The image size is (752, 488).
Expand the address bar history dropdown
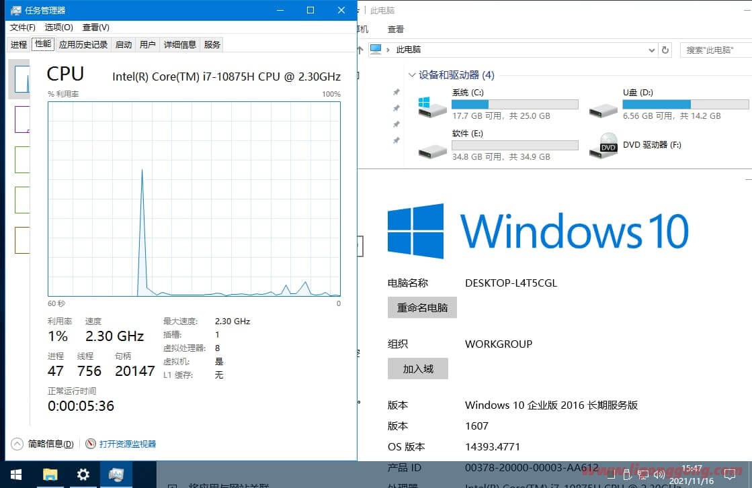[651, 50]
